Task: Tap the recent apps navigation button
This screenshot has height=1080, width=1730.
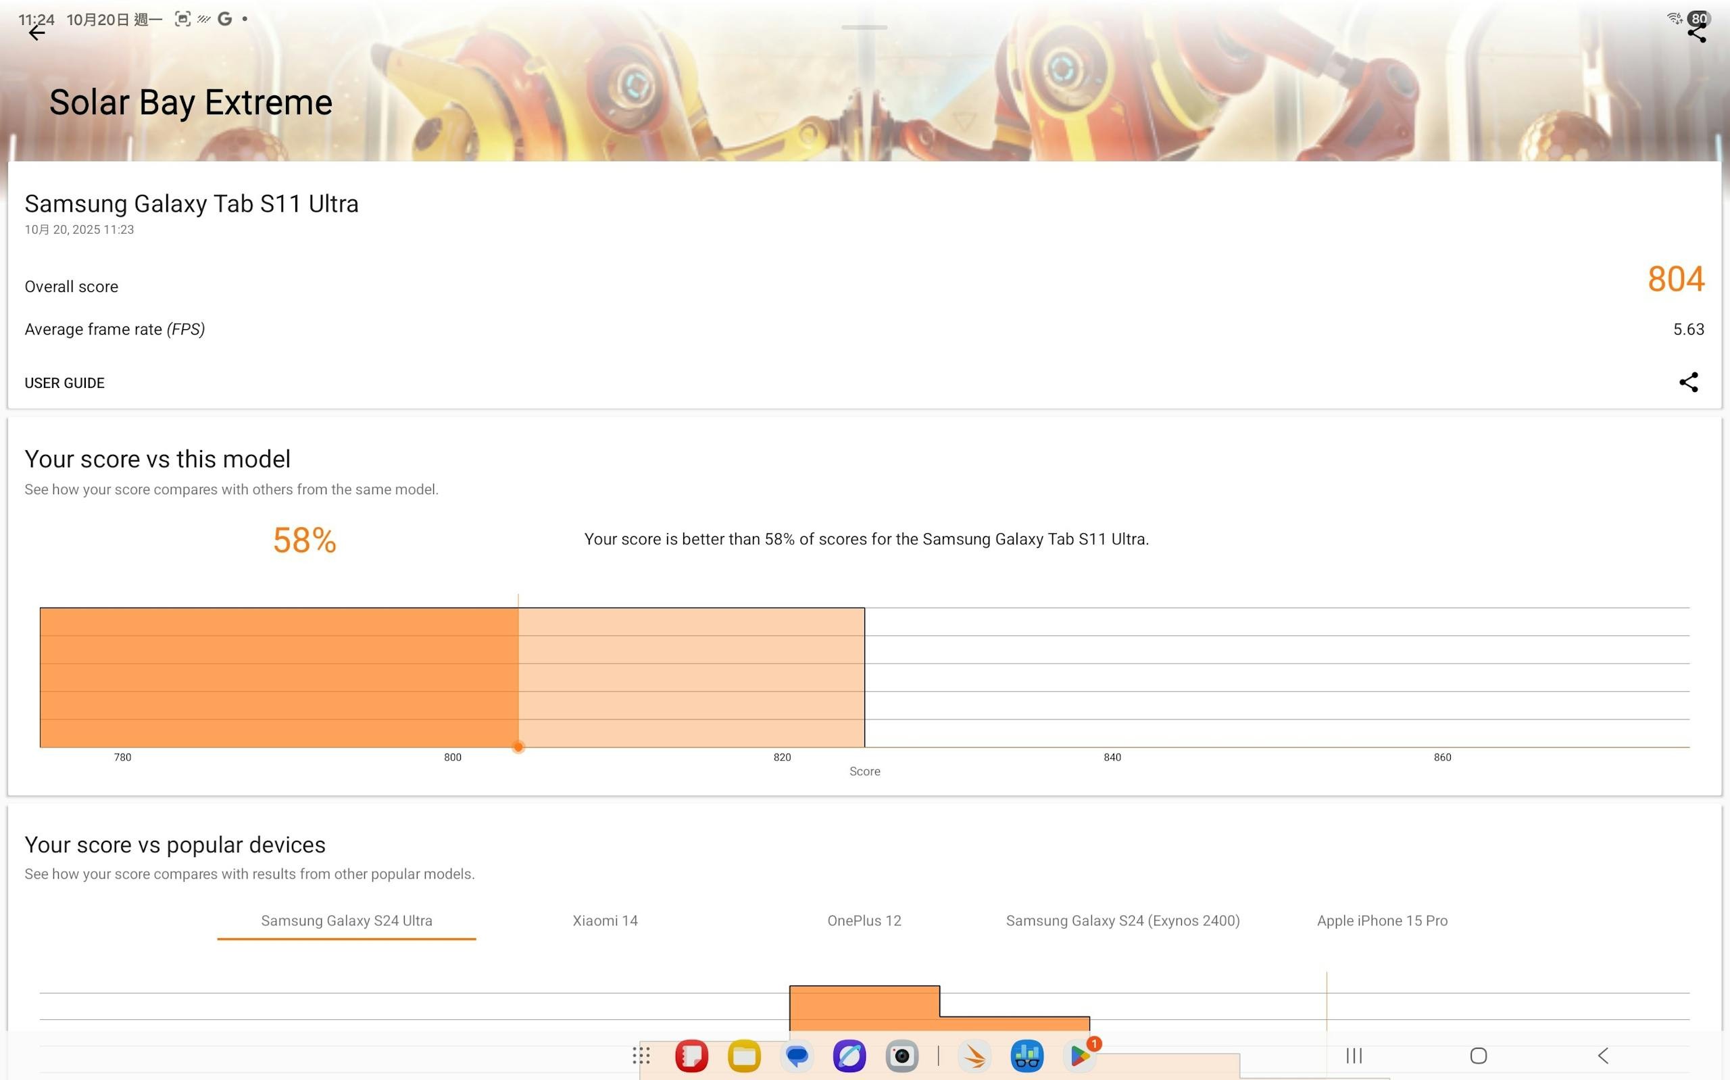Action: pyautogui.click(x=1354, y=1056)
